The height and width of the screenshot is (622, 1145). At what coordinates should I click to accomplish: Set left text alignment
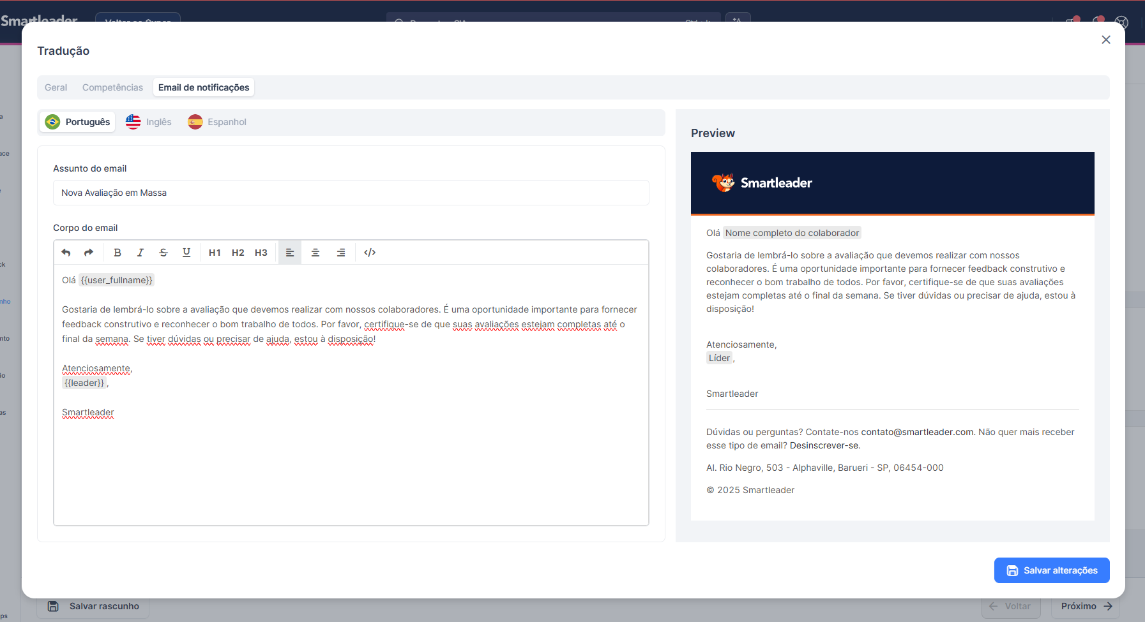[x=290, y=253]
